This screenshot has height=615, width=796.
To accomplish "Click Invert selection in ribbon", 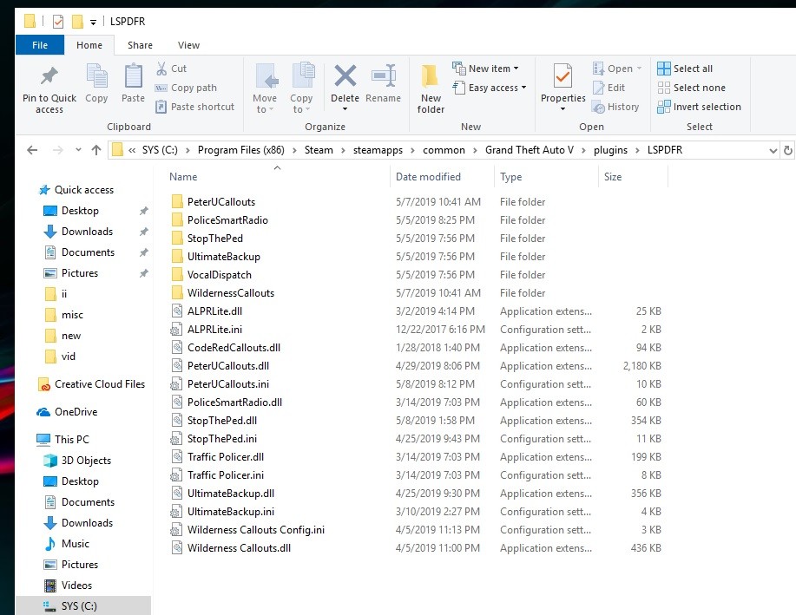I will coord(699,107).
